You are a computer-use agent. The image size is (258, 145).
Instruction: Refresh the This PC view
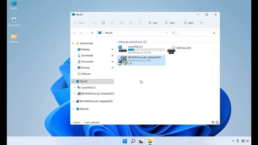173,33
